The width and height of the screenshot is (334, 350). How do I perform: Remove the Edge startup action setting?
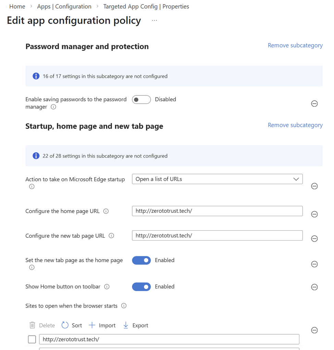314,186
